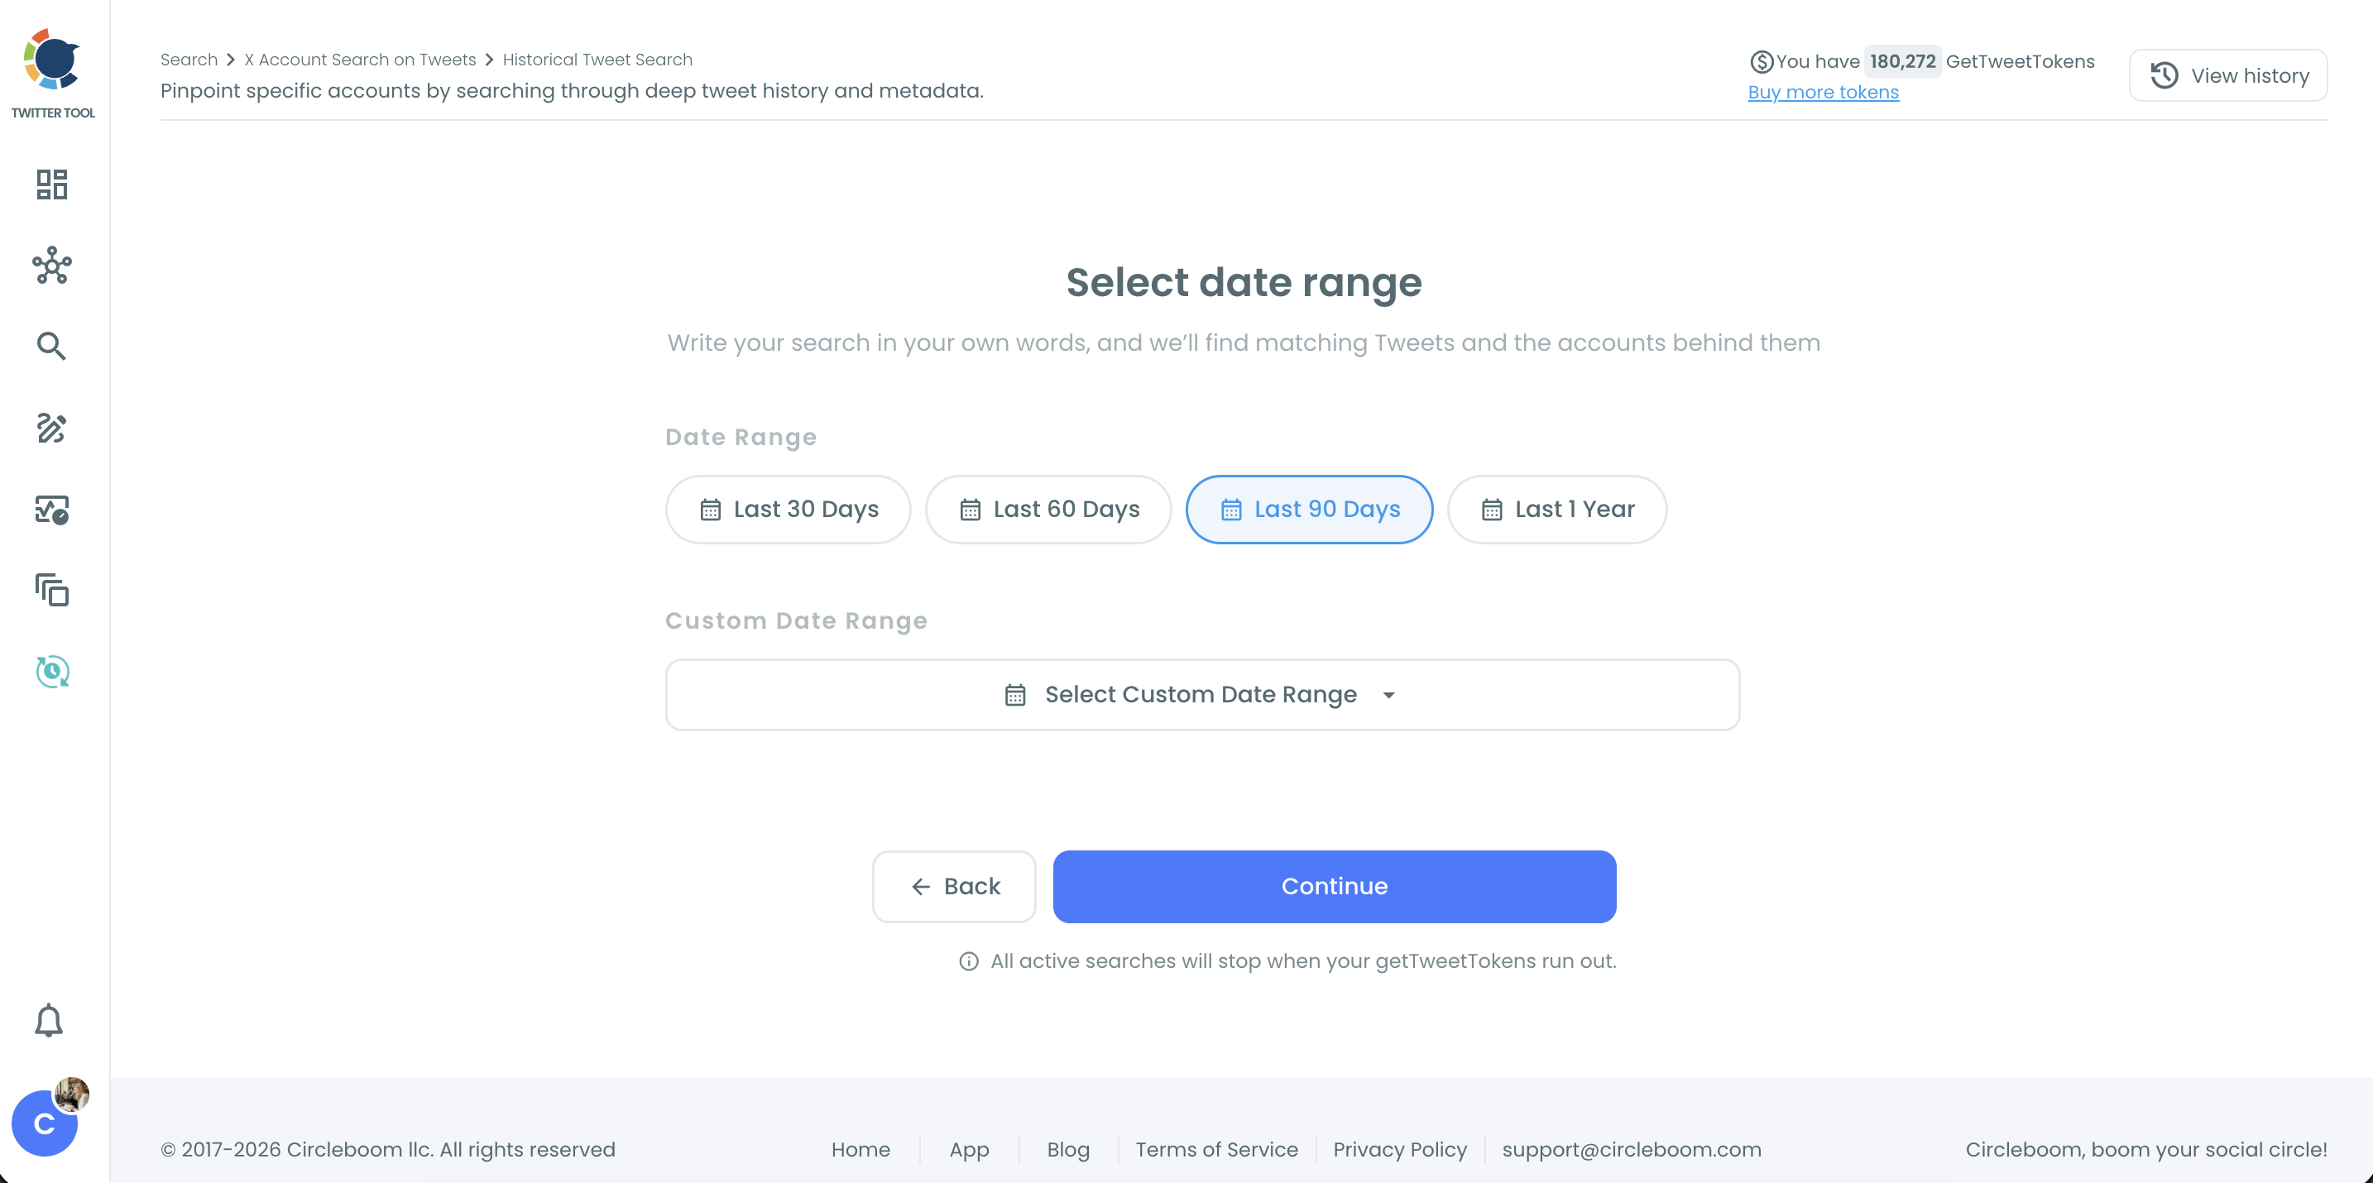2373x1183 pixels.
Task: Open the dashboard grid icon in the sidebar
Action: click(x=51, y=184)
